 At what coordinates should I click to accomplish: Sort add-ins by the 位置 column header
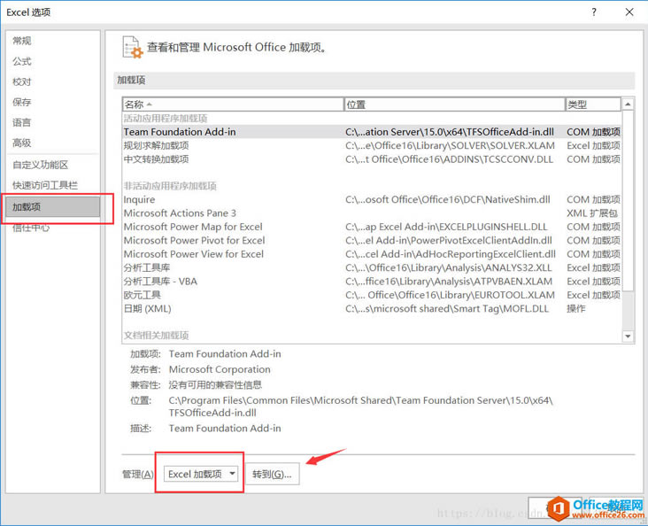click(454, 104)
